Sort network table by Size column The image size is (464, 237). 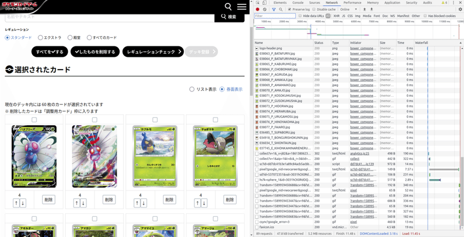pyautogui.click(x=387, y=43)
